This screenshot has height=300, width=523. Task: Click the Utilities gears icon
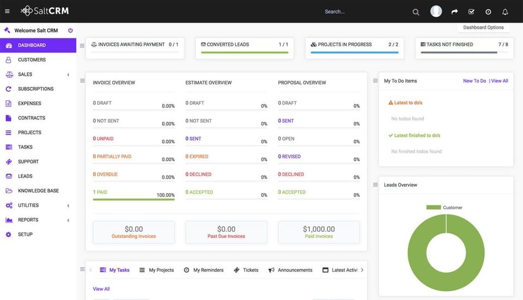point(9,206)
